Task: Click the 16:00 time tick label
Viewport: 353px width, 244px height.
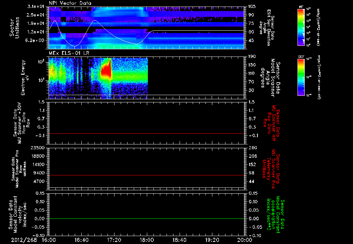Action: [x=49, y=240]
